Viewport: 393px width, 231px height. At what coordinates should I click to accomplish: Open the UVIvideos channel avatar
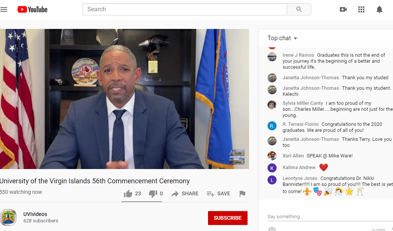click(x=8, y=217)
